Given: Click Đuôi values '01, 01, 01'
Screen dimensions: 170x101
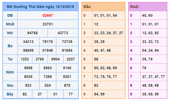Looking at the screenshot, I should click(150, 24).
